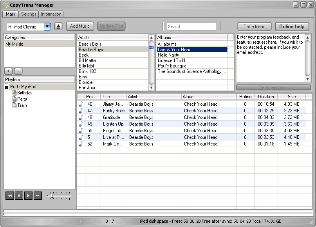Click the Tell a friend button
Viewport: 316px width, 227px height.
[x=255, y=27]
